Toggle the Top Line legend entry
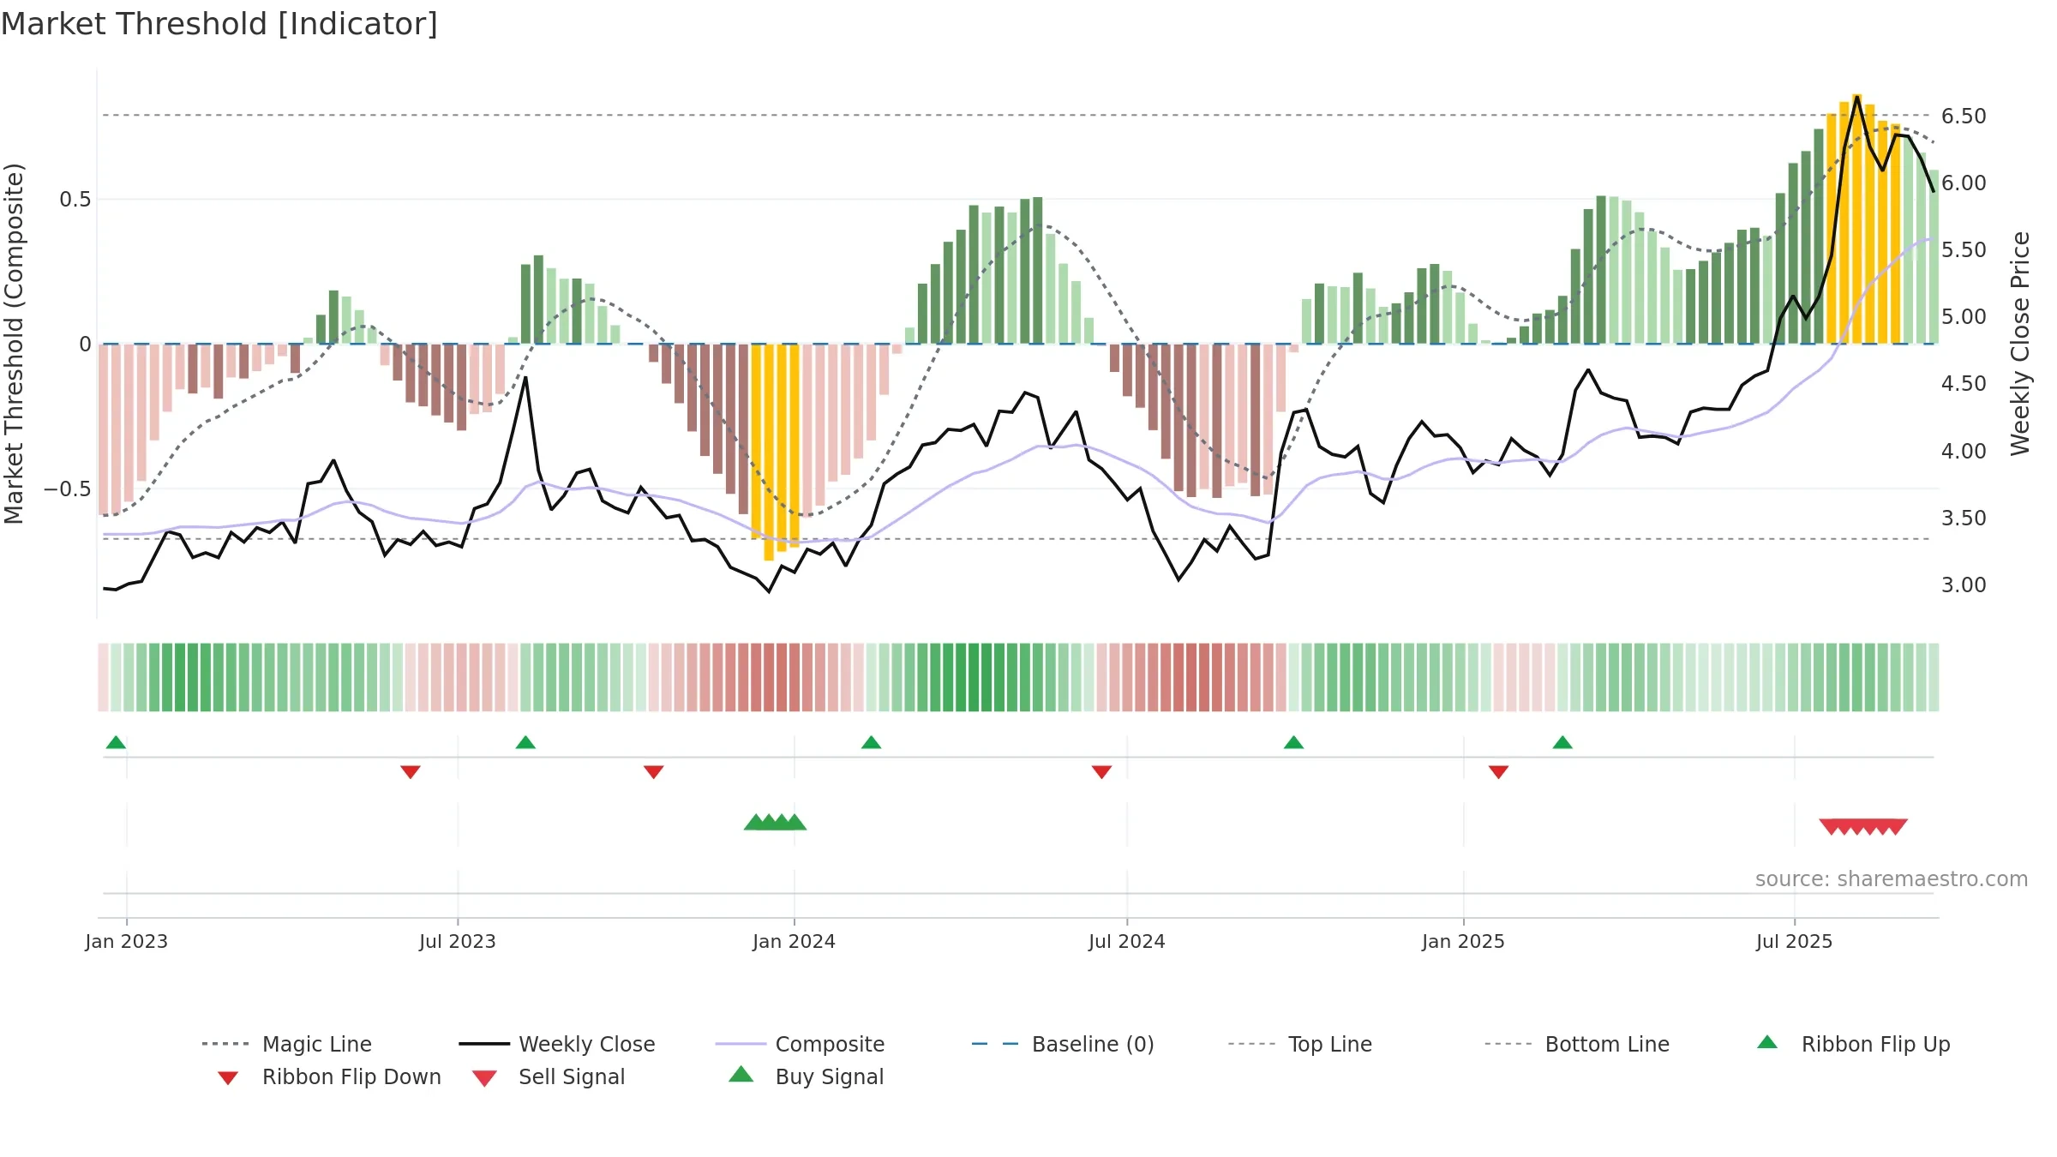The height and width of the screenshot is (1157, 2057). coord(1300,1044)
